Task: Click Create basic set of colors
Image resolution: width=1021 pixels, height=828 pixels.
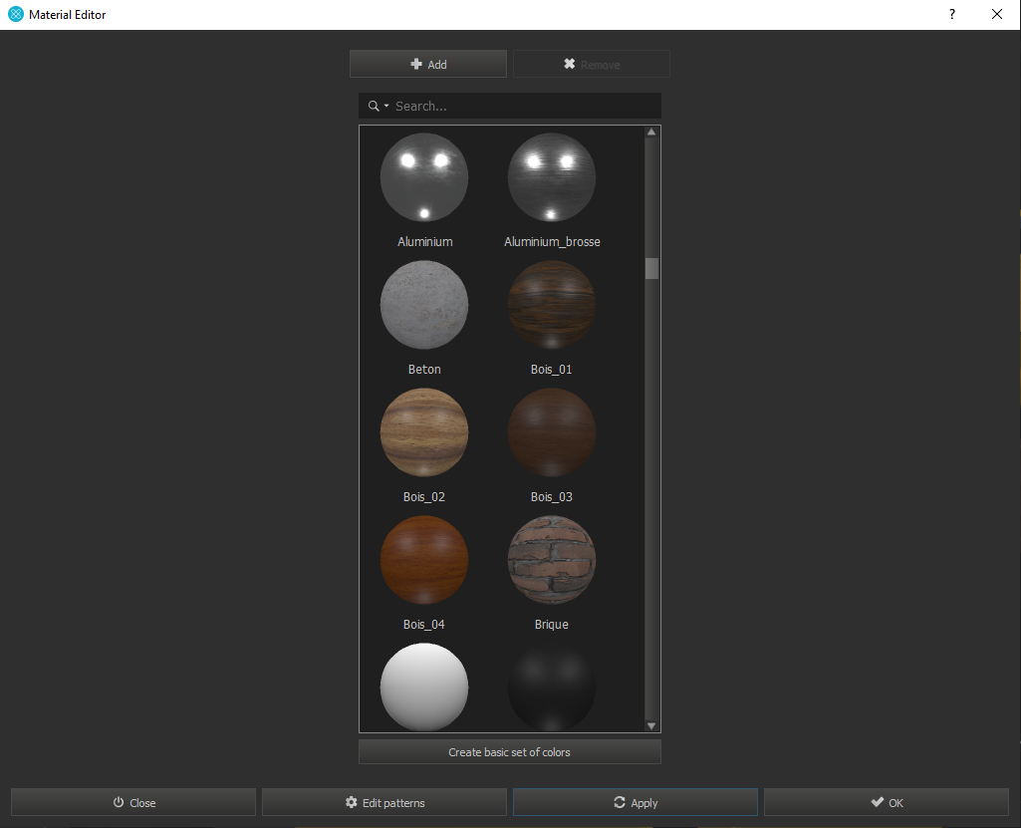Action: (x=510, y=752)
